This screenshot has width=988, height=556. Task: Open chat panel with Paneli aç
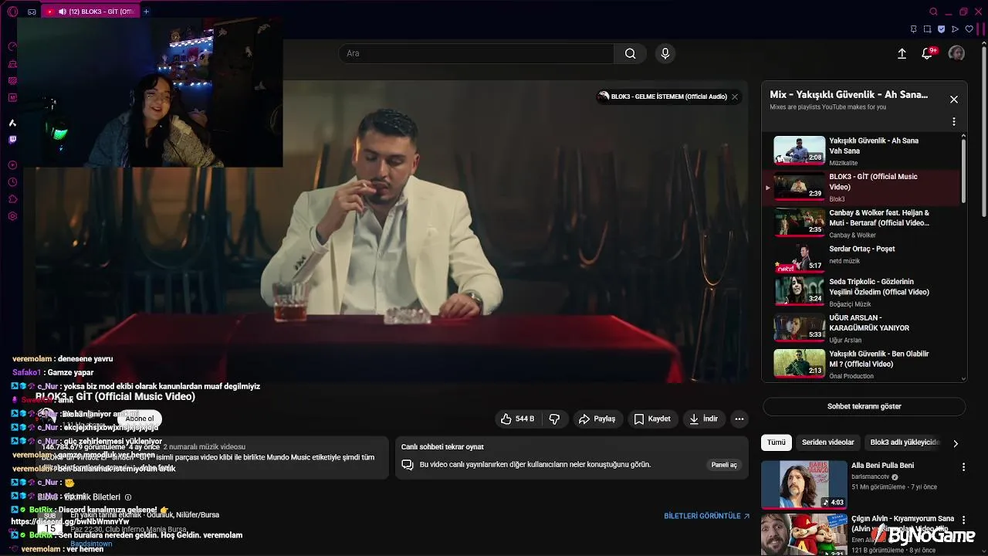click(724, 465)
